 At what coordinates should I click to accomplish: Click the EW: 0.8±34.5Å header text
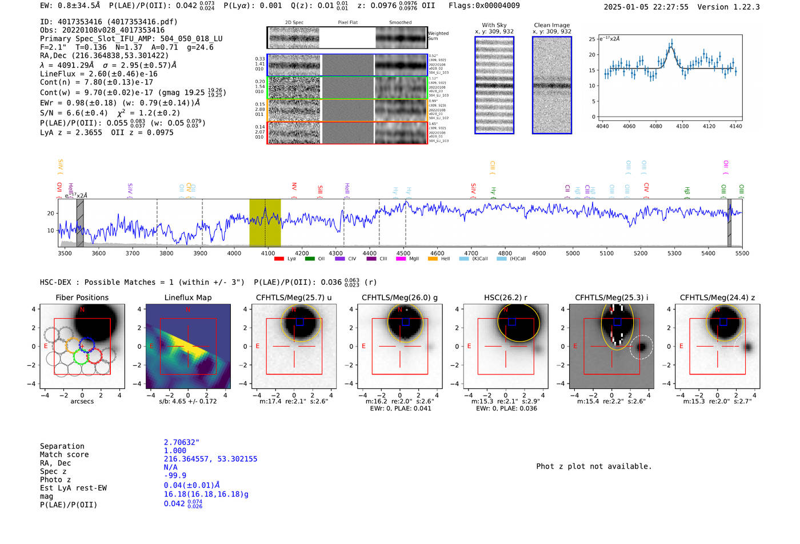(x=70, y=6)
